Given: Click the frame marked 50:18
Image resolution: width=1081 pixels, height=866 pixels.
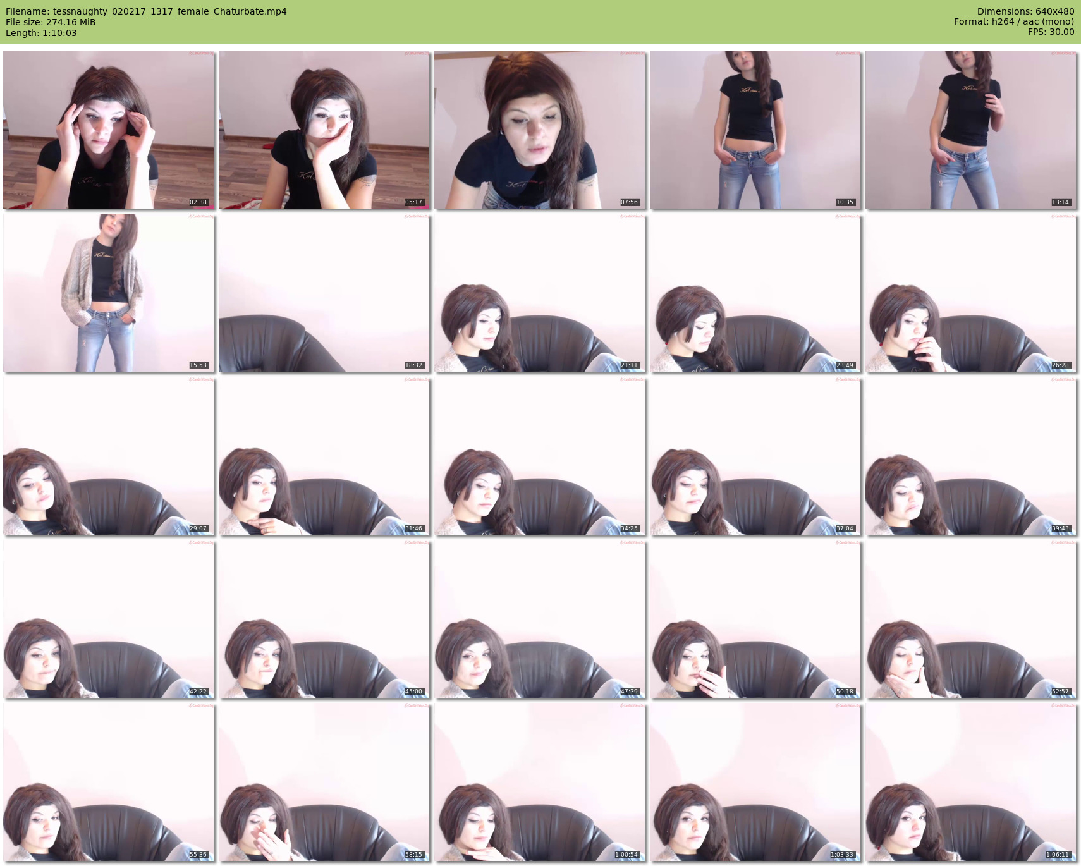Looking at the screenshot, I should click(755, 619).
